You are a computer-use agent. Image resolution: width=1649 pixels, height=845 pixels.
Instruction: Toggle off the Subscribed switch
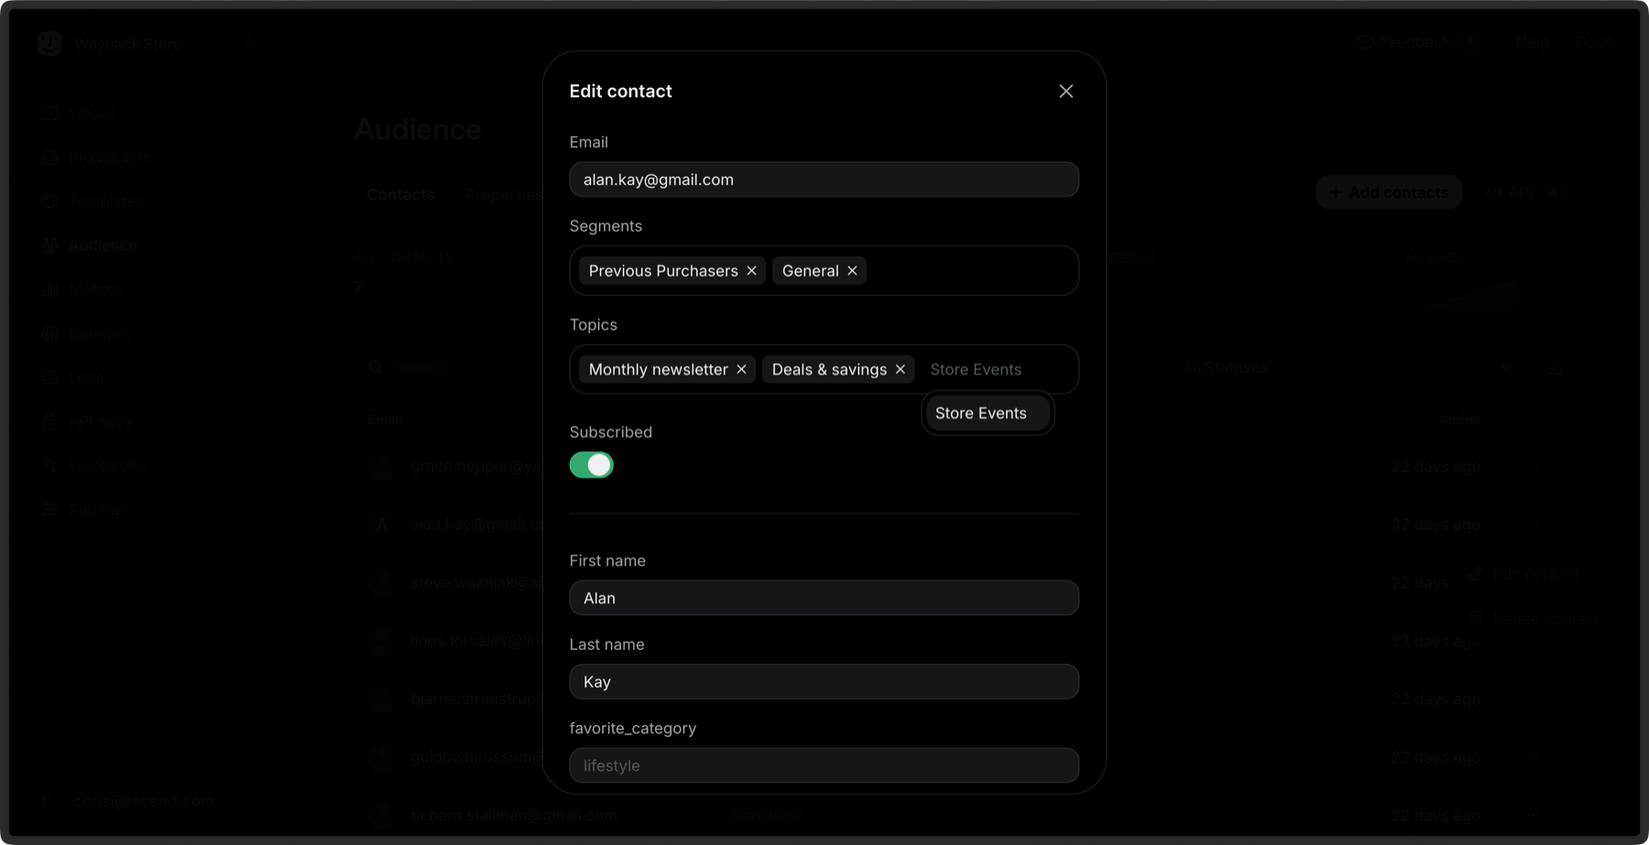tap(591, 464)
